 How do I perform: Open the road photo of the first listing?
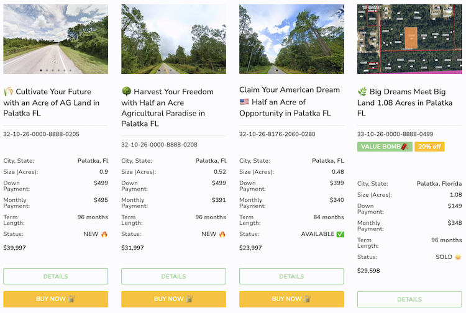point(55,39)
